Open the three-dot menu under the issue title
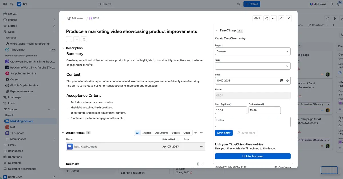This screenshot has height=179, width=343. [x=76, y=39]
